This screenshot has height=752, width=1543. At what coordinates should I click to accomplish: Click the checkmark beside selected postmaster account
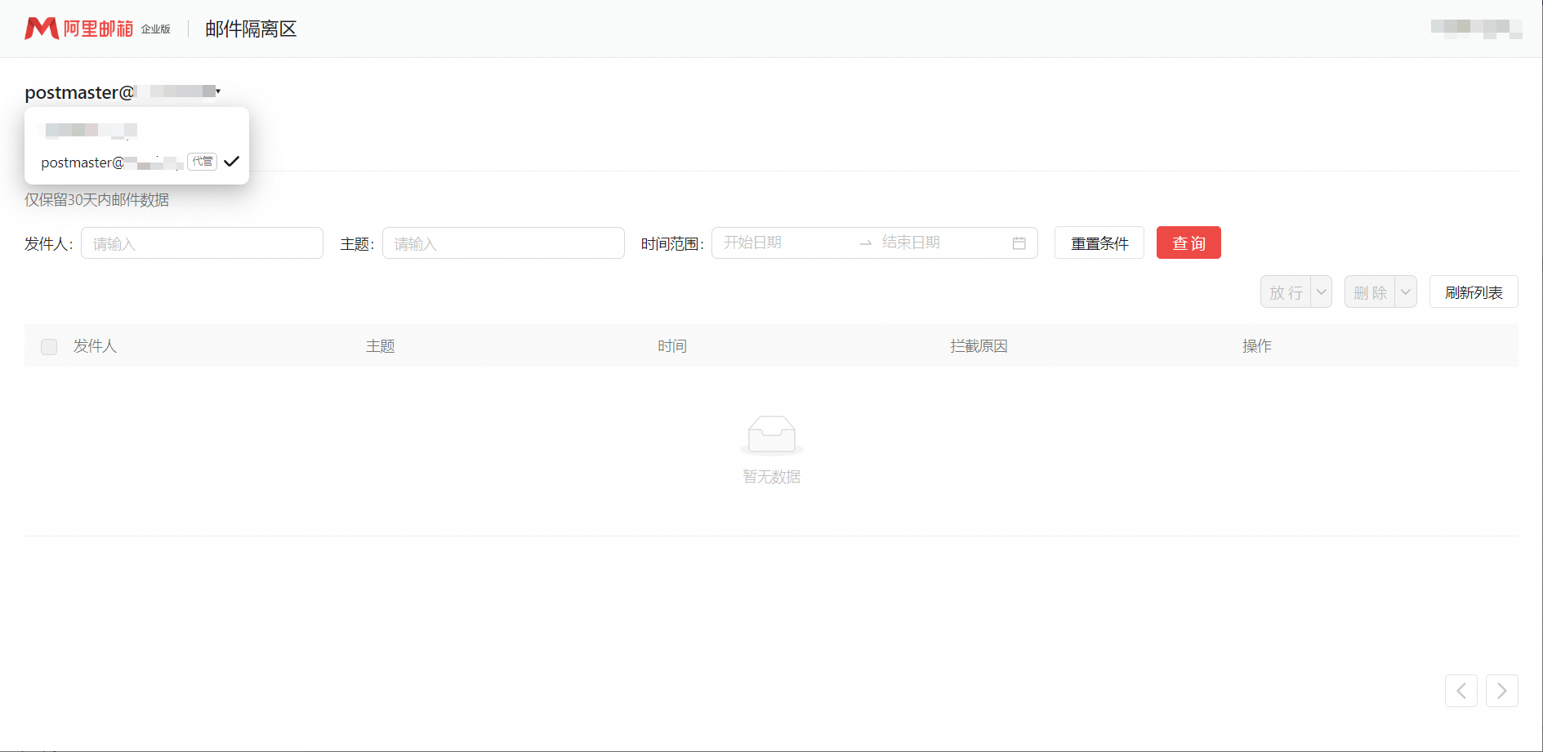[x=232, y=162]
